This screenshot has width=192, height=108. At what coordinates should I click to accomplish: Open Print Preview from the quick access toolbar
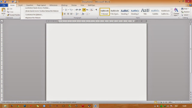coord(16,1)
